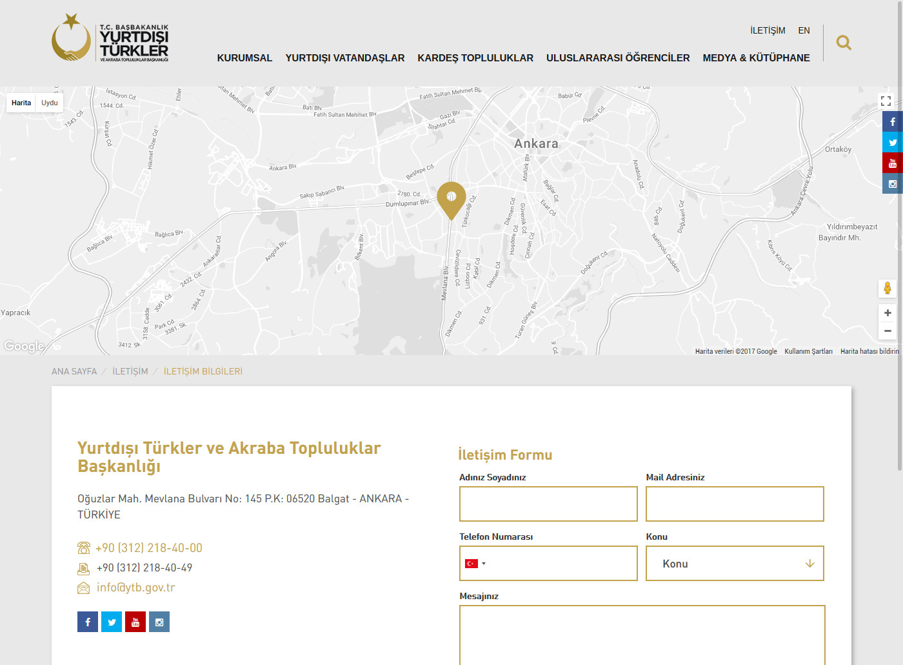Activate Street View pegman icon
Viewport: 903px width, 665px height.
click(x=887, y=288)
